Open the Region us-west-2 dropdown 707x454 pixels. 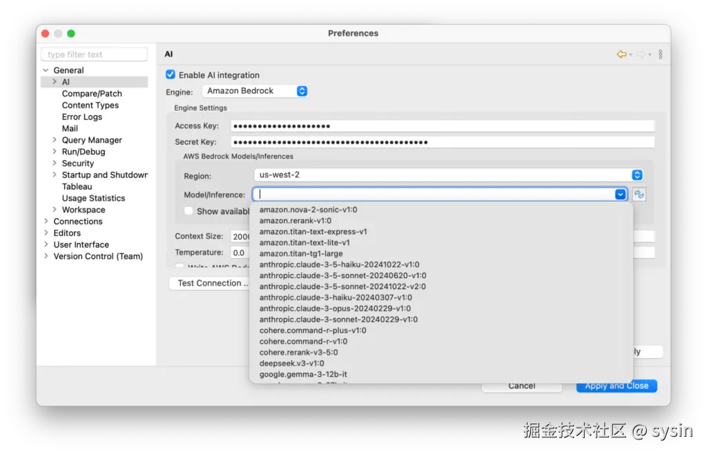click(x=449, y=175)
